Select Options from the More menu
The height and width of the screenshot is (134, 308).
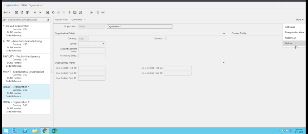pos(289,43)
